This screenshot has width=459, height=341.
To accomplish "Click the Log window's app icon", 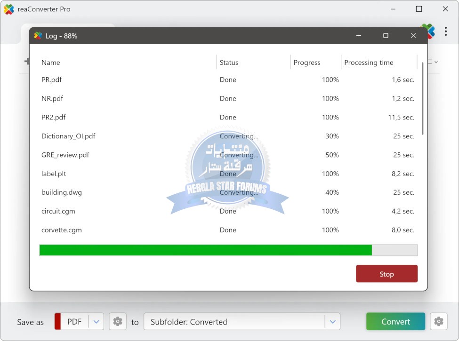I will (x=38, y=36).
